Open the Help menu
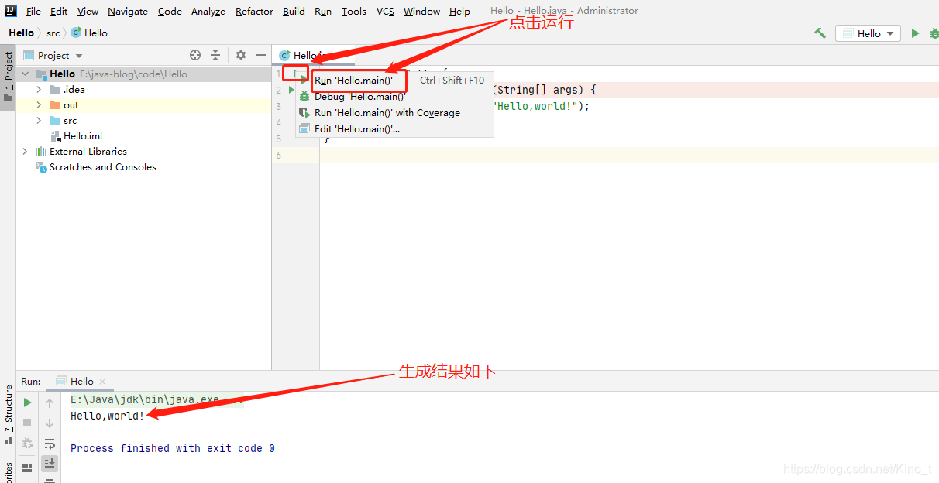This screenshot has height=483, width=939. 459,12
